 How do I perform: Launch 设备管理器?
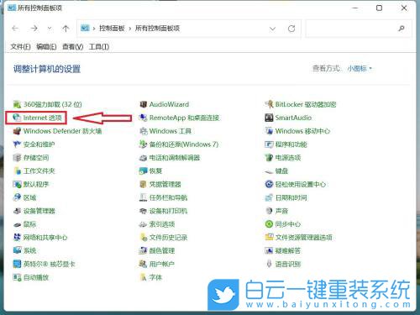click(x=34, y=211)
